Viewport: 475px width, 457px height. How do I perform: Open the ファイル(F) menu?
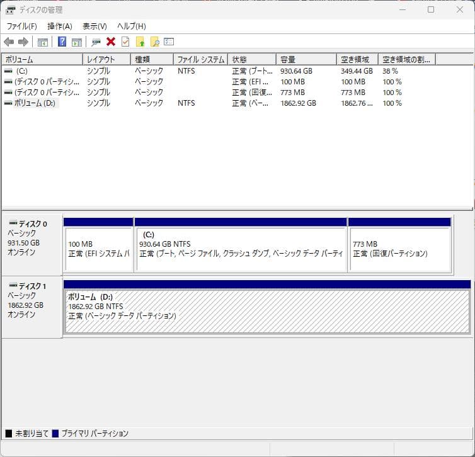coord(22,26)
